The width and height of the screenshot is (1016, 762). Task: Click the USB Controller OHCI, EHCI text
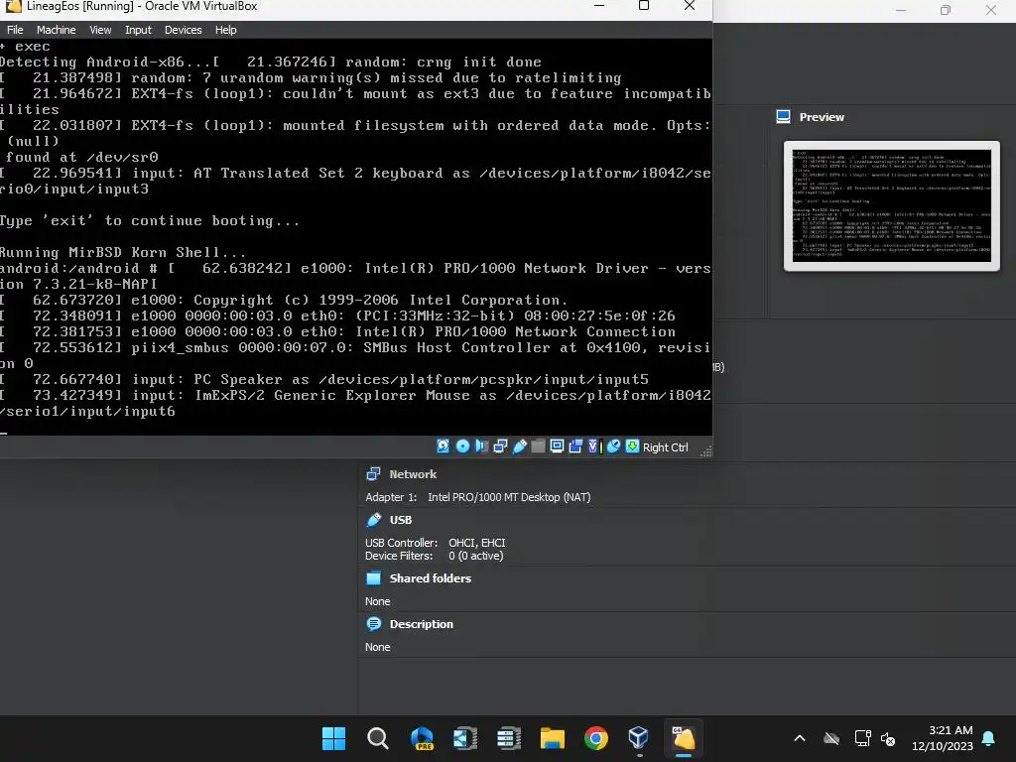435,543
